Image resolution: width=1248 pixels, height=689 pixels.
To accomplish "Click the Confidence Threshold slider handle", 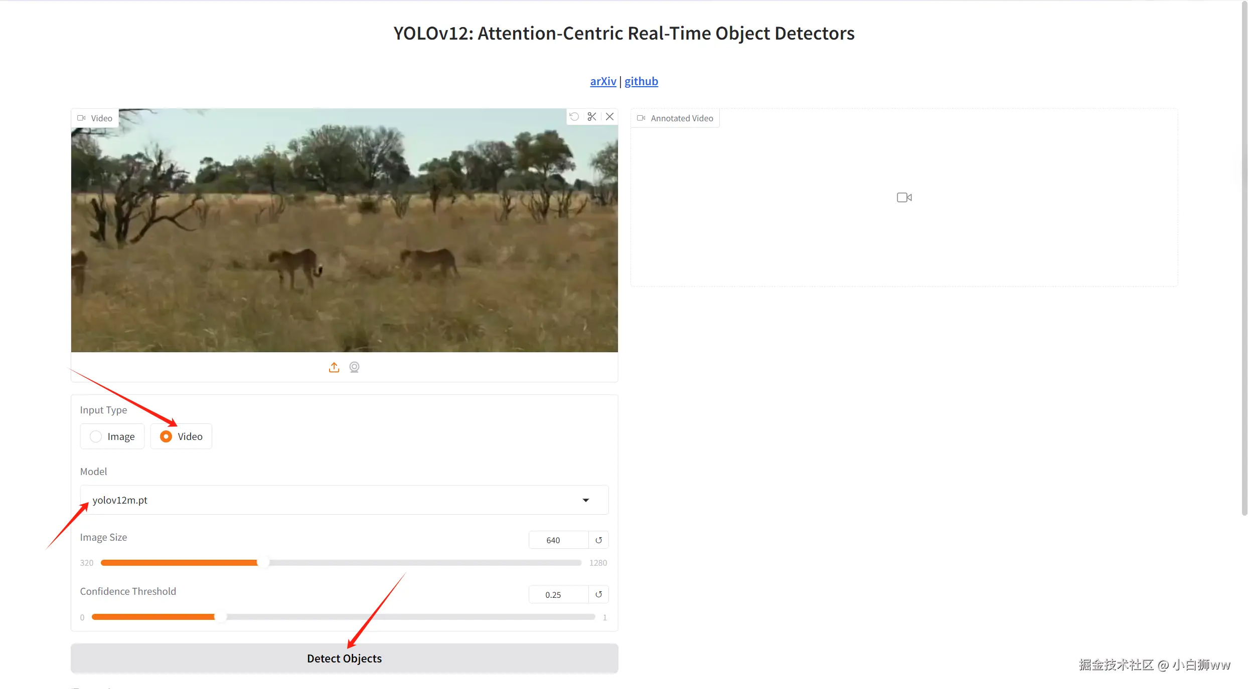I will tap(221, 617).
